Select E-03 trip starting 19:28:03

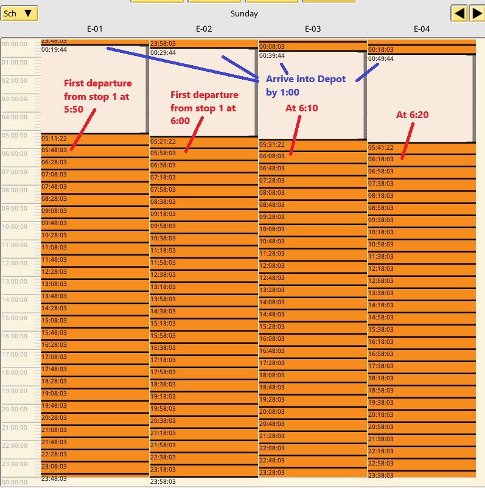coord(313,401)
